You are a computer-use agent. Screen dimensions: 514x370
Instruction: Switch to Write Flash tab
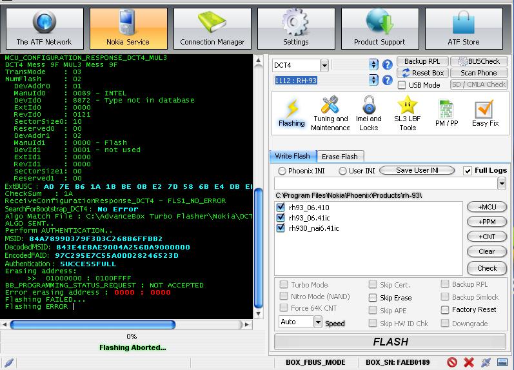[293, 156]
